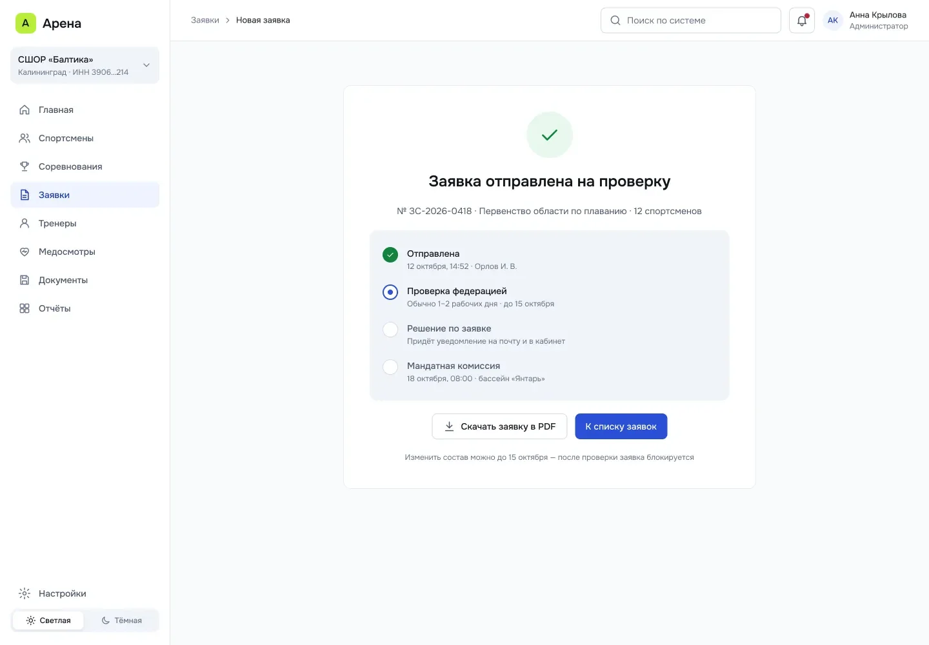Click the save icon beside Документы
The height and width of the screenshot is (645, 929).
point(25,280)
